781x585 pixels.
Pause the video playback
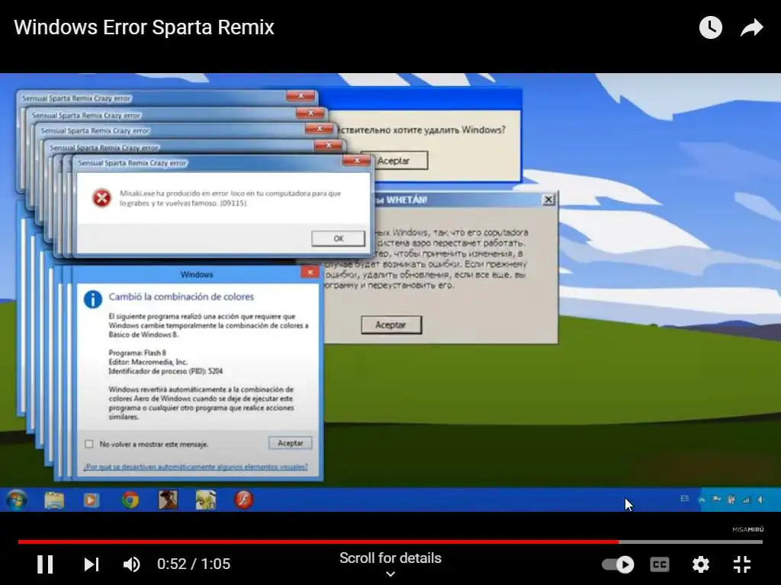pos(45,564)
